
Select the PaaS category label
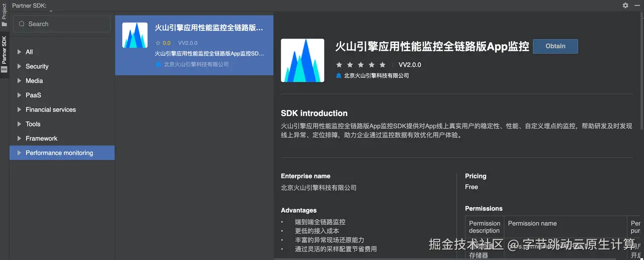tap(33, 95)
